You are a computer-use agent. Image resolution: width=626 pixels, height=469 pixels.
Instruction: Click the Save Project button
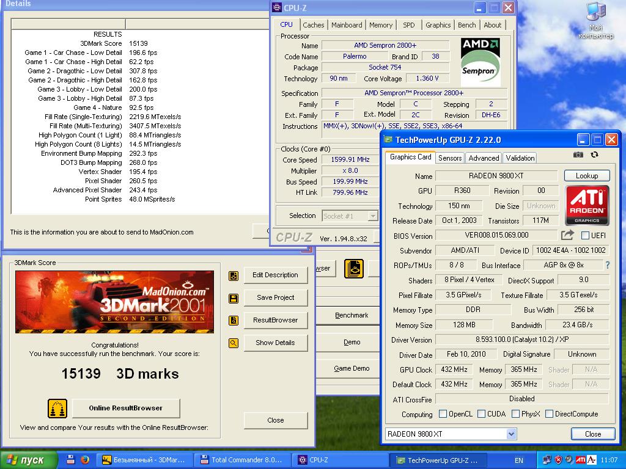276,297
